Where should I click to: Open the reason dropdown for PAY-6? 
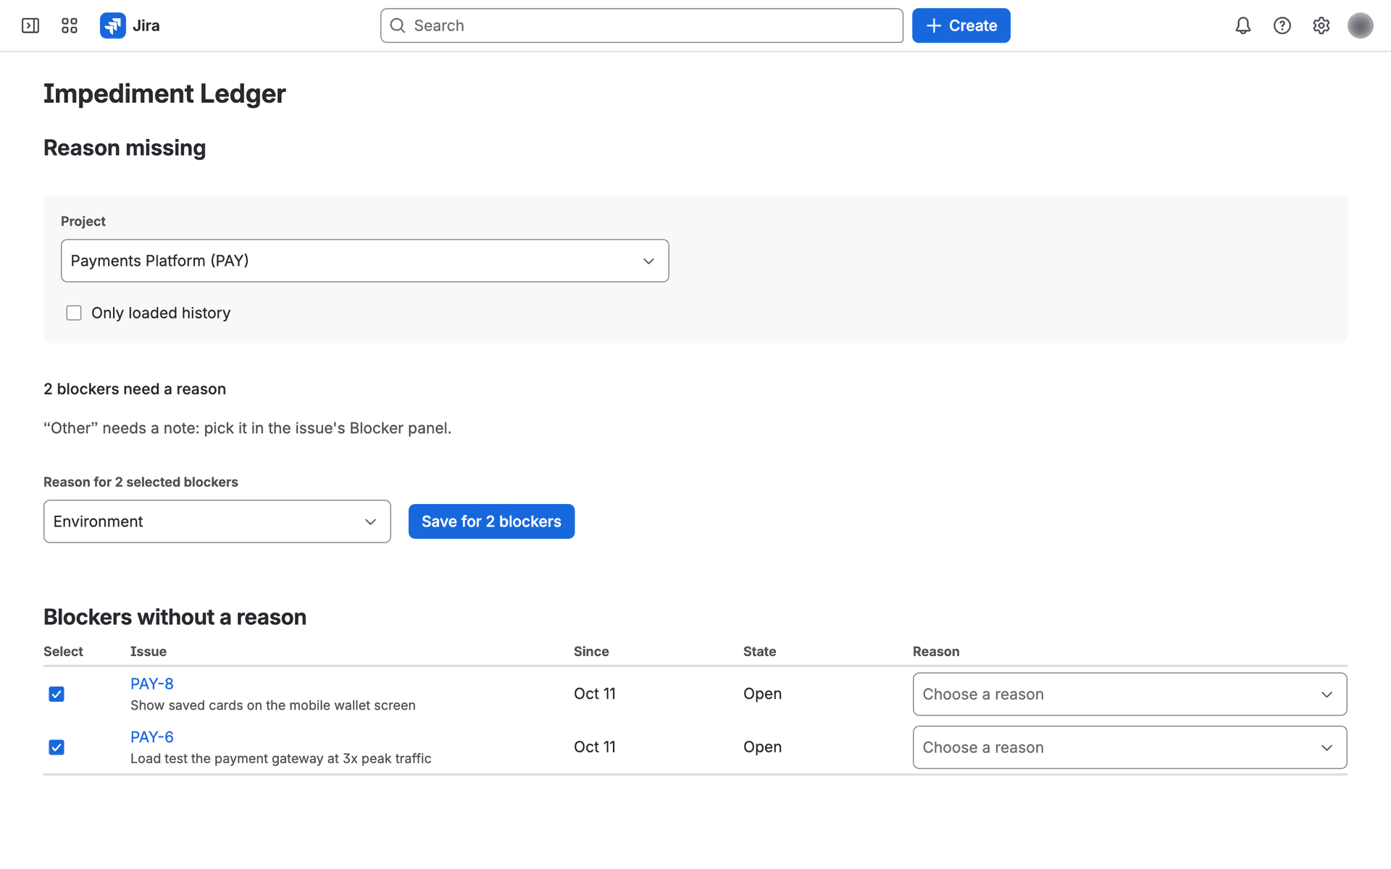(1129, 747)
